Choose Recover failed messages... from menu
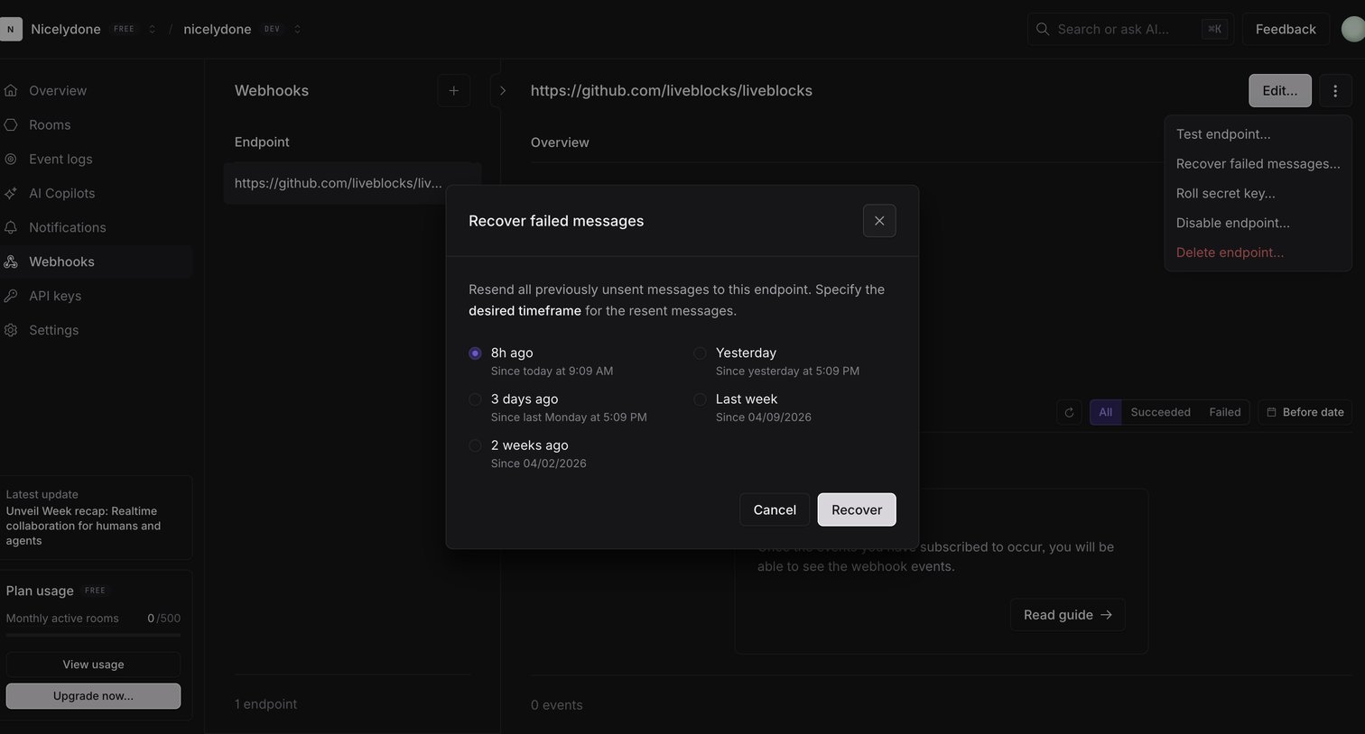The image size is (1365, 734). (1258, 163)
